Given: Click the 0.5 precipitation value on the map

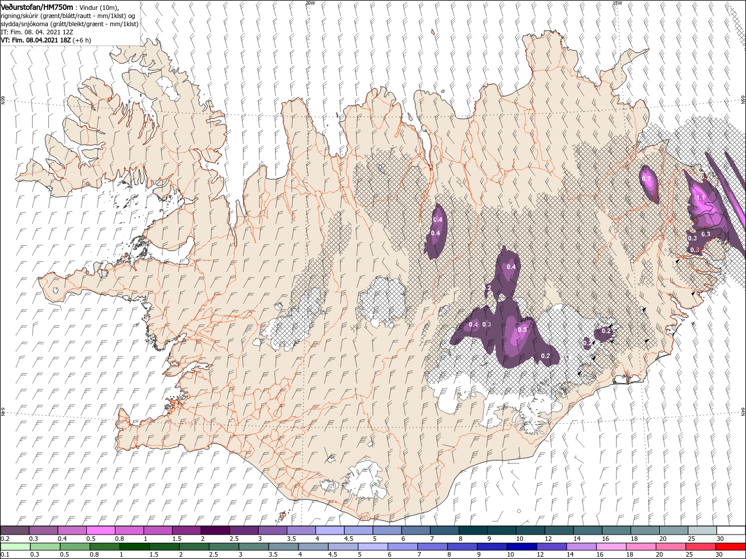Looking at the screenshot, I should pyautogui.click(x=522, y=330).
